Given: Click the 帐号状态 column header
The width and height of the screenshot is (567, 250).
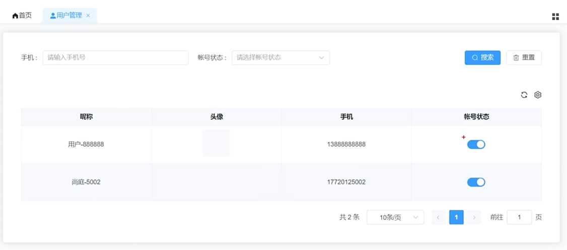Looking at the screenshot, I should click(x=476, y=117).
